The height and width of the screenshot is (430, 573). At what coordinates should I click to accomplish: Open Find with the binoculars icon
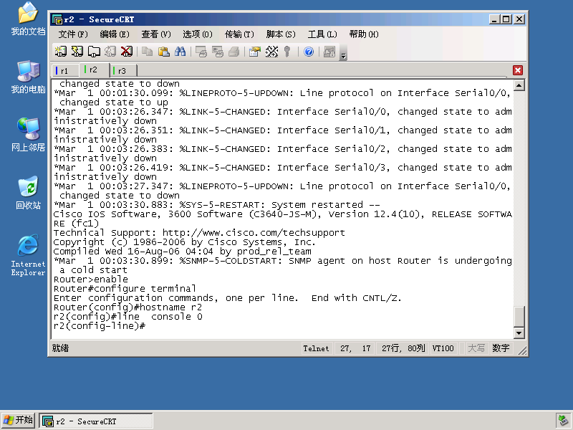(180, 52)
